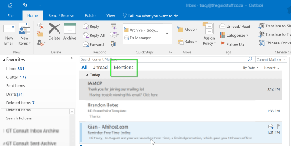Click Translate to Traditional Chinese
291x146 pixels.
pos(275,34)
